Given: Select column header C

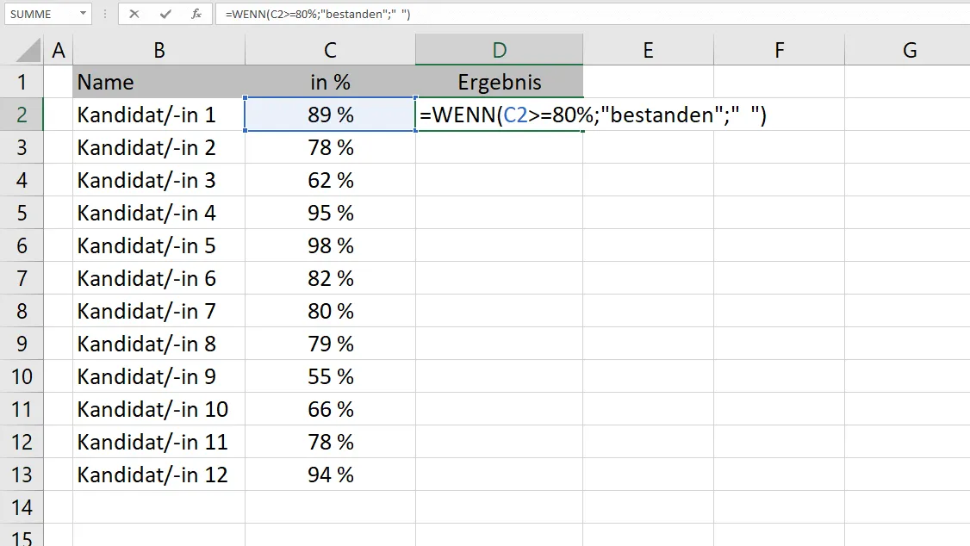Looking at the screenshot, I should pyautogui.click(x=330, y=49).
